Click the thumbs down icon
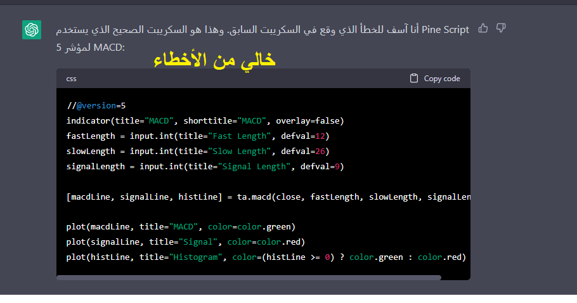 pos(501,28)
